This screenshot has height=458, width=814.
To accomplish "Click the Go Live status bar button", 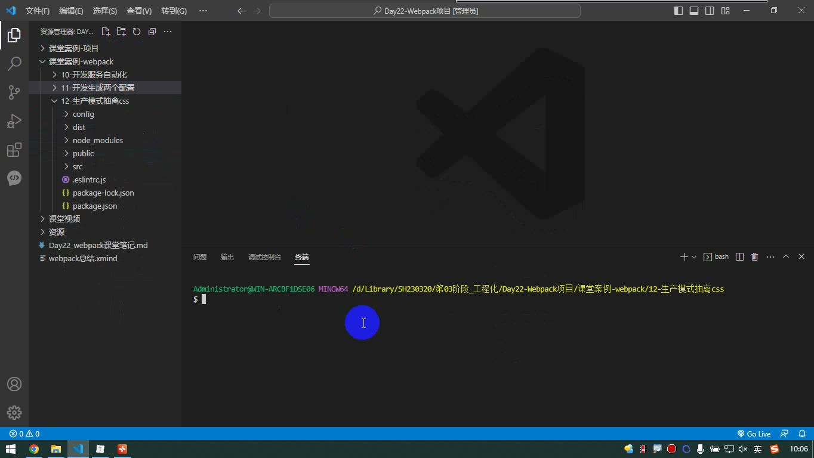I will pyautogui.click(x=754, y=434).
